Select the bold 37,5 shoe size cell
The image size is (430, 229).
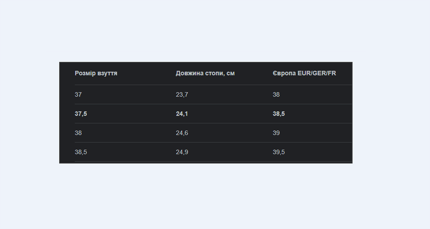[81, 114]
